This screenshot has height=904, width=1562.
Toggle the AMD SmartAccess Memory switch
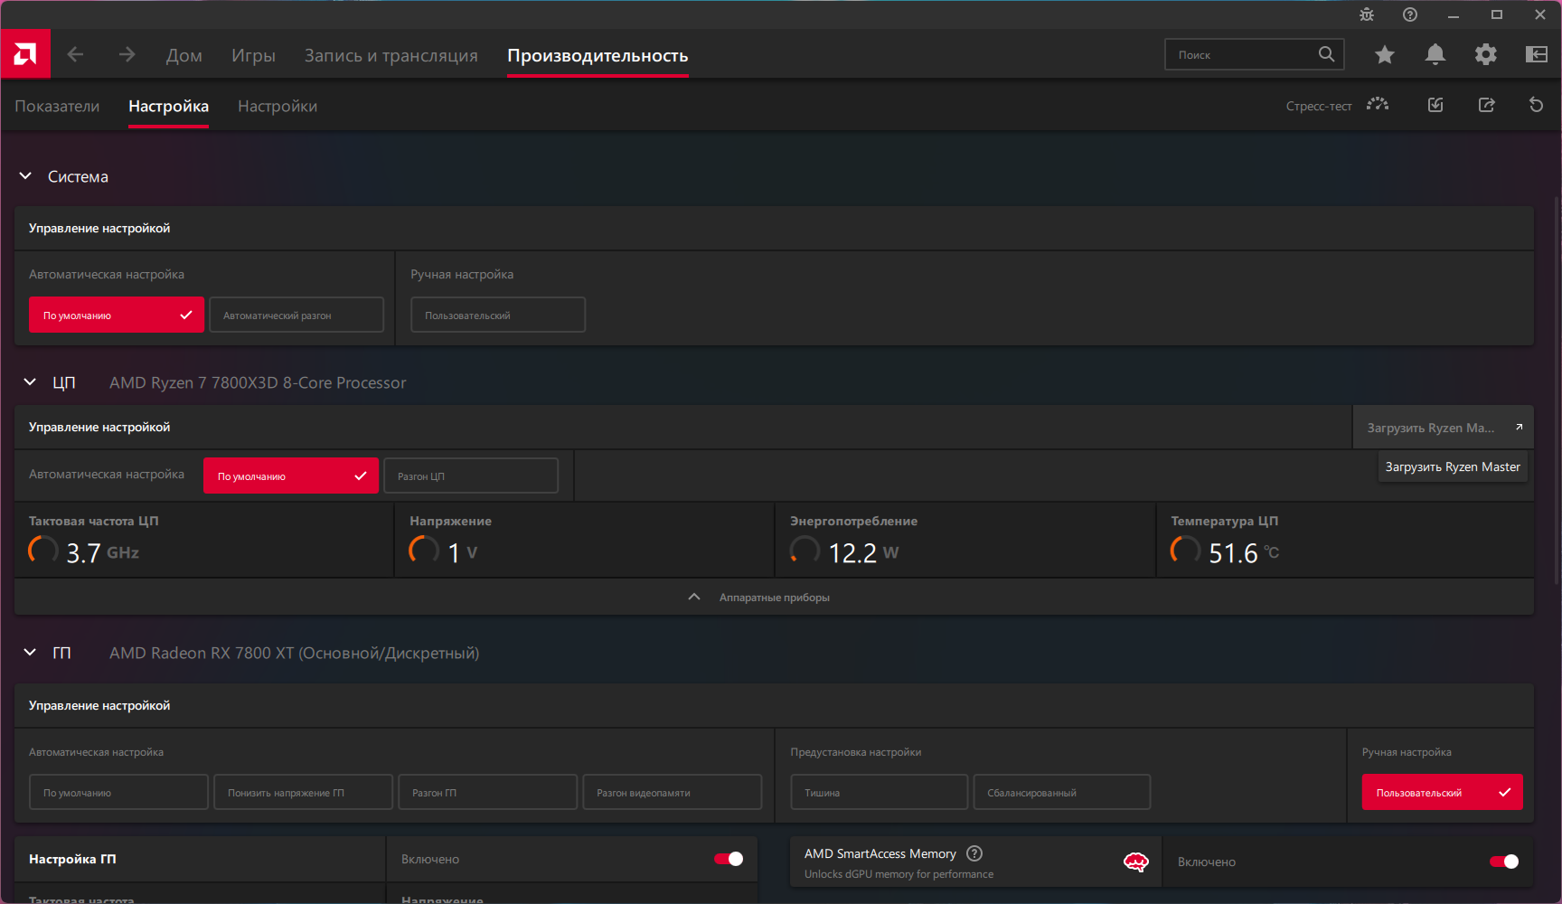1504,862
